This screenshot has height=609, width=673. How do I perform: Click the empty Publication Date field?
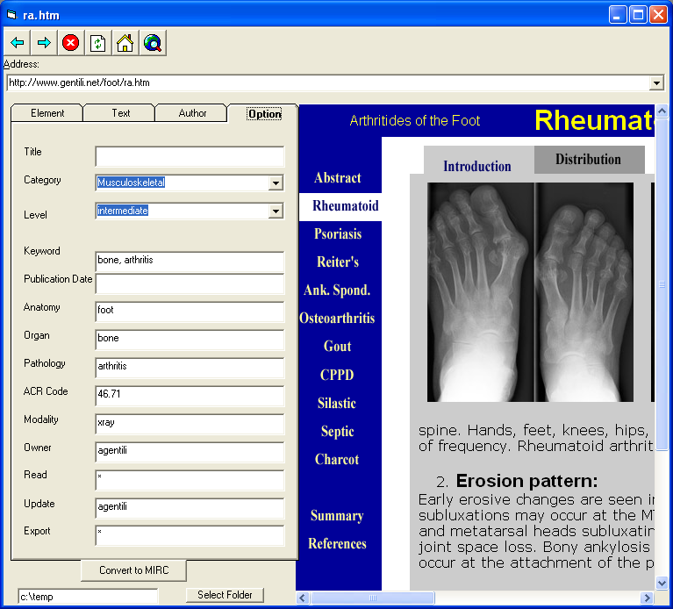pos(190,283)
